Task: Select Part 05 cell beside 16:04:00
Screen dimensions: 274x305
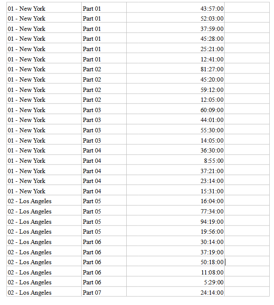Action: 92,201
